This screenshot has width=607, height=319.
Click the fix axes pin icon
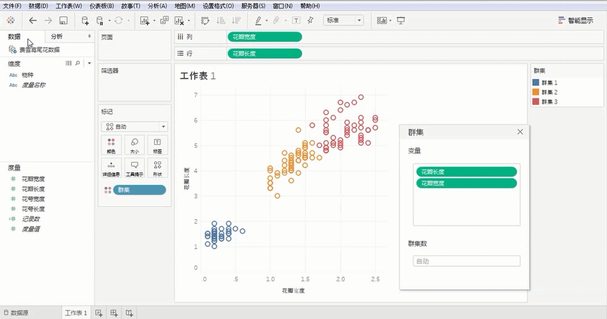coord(311,20)
